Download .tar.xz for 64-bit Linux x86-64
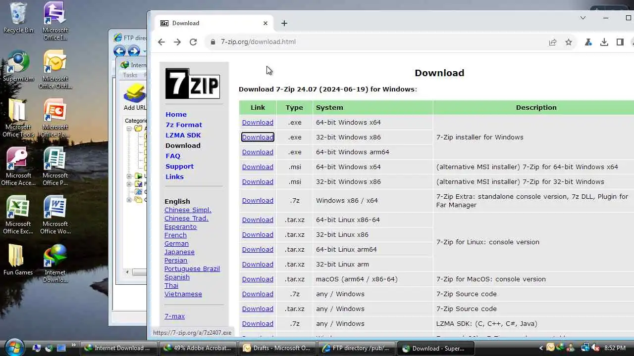 [x=258, y=220]
